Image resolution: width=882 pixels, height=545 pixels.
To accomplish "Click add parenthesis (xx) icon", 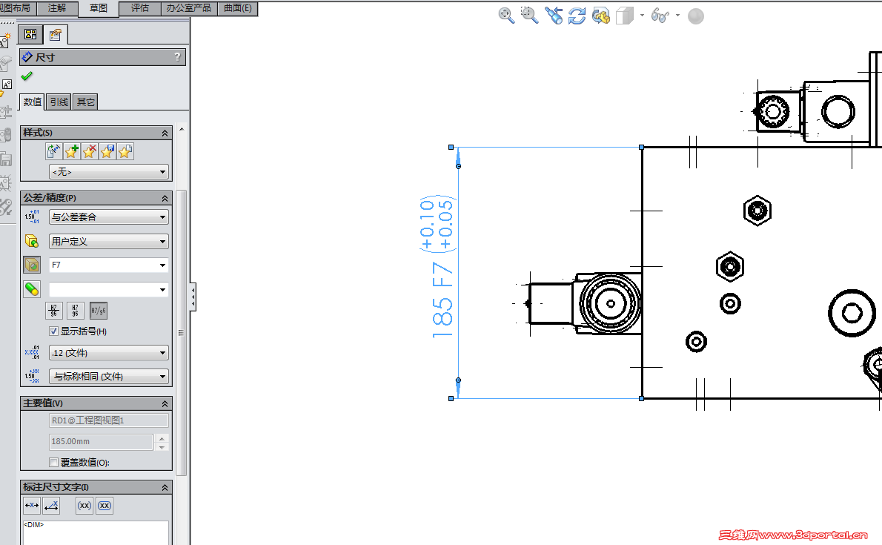I will pyautogui.click(x=84, y=506).
